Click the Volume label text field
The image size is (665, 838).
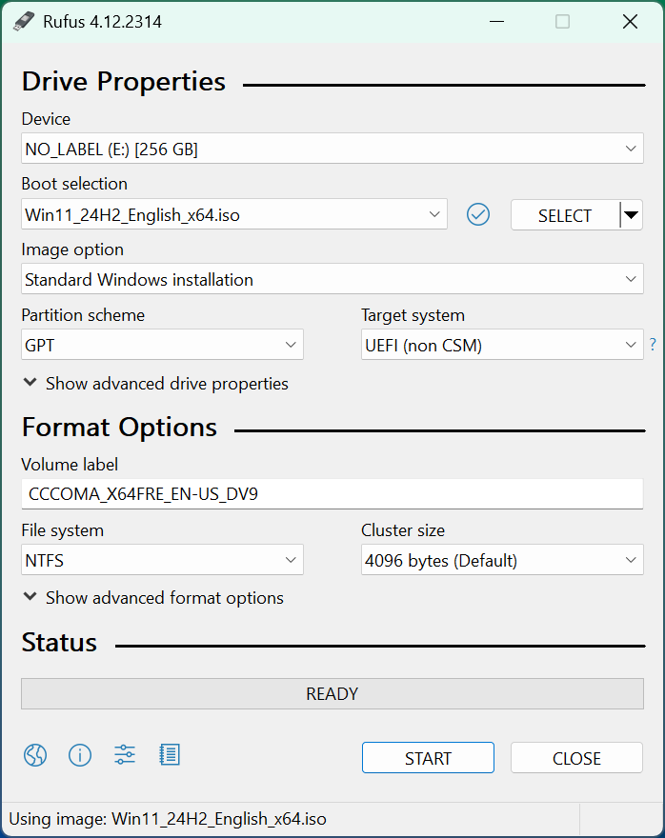(332, 494)
